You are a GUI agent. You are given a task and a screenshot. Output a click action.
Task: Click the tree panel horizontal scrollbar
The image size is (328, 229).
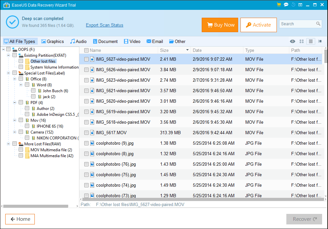36,206
